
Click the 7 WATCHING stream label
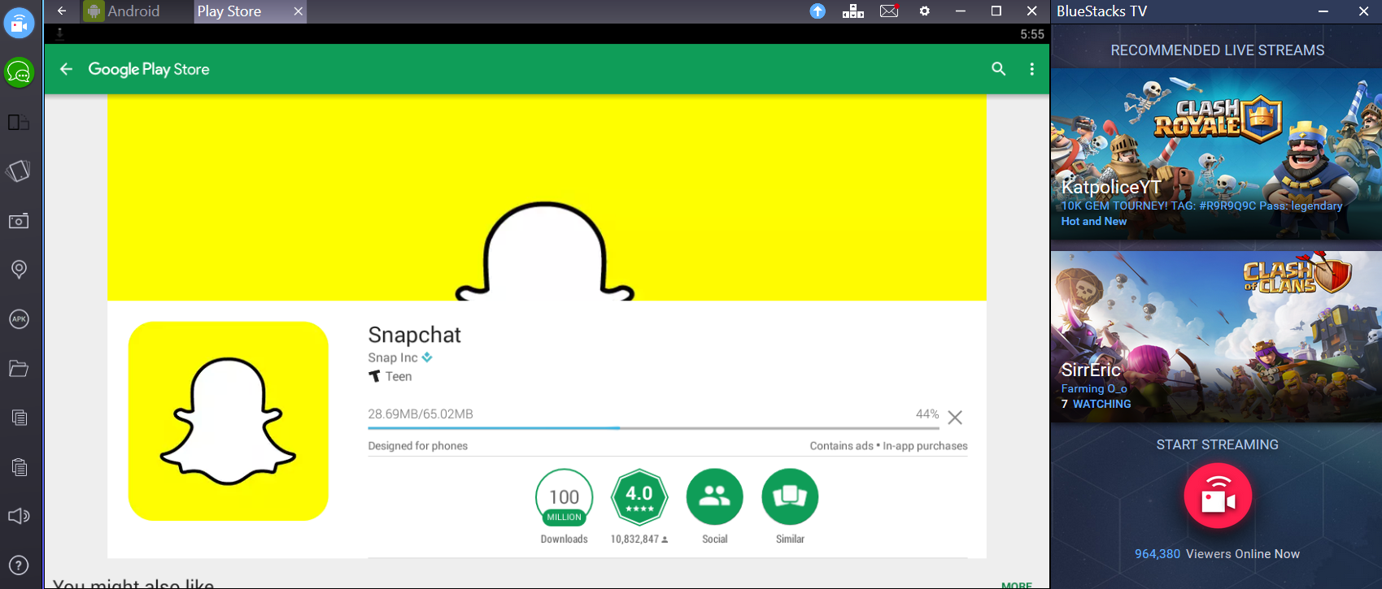1096,404
